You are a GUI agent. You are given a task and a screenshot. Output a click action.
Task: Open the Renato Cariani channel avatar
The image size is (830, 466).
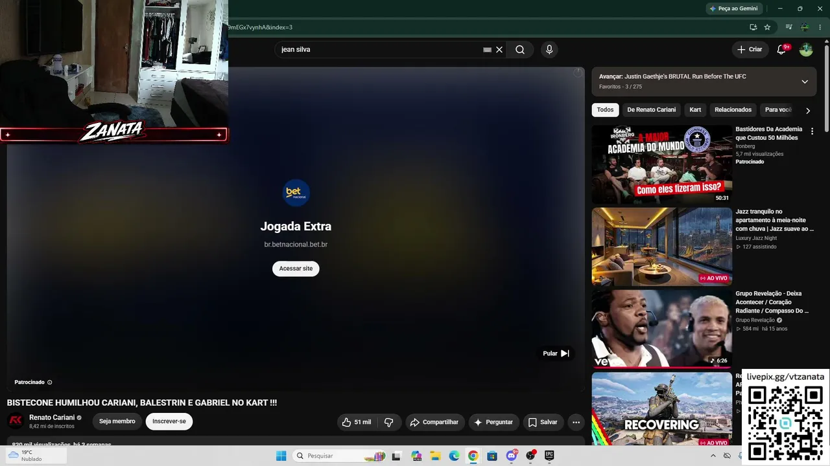[16, 421]
